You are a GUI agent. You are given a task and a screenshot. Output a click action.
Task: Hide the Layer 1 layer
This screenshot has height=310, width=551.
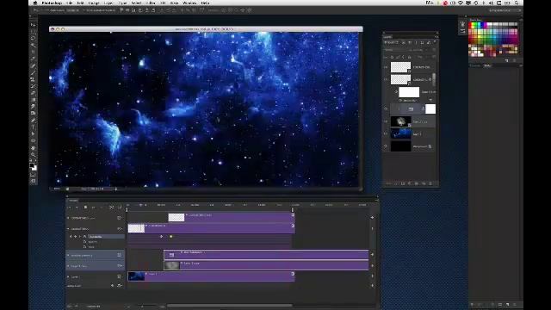tap(386, 134)
